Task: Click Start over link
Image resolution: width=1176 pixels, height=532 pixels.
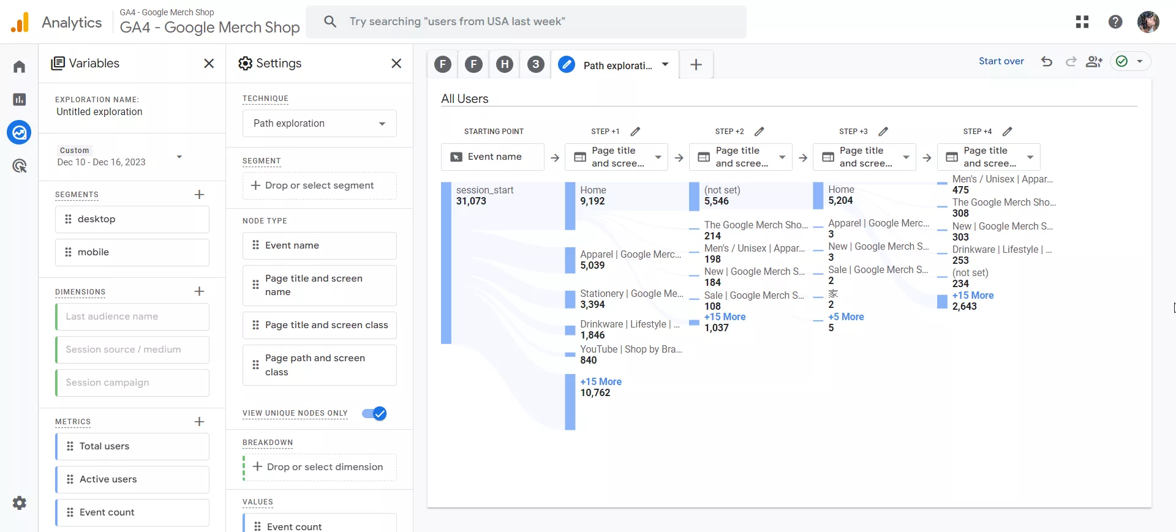Action: coord(1001,61)
